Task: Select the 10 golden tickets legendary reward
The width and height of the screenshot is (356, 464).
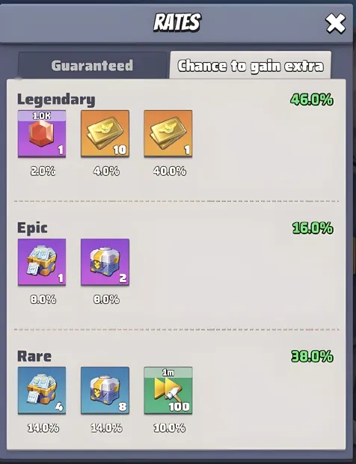Action: tap(105, 133)
